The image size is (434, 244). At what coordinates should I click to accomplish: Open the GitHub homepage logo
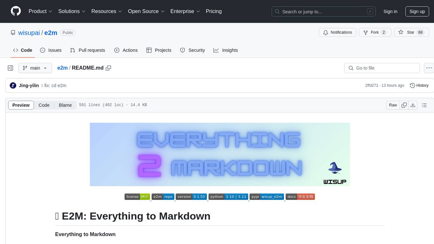point(16,11)
